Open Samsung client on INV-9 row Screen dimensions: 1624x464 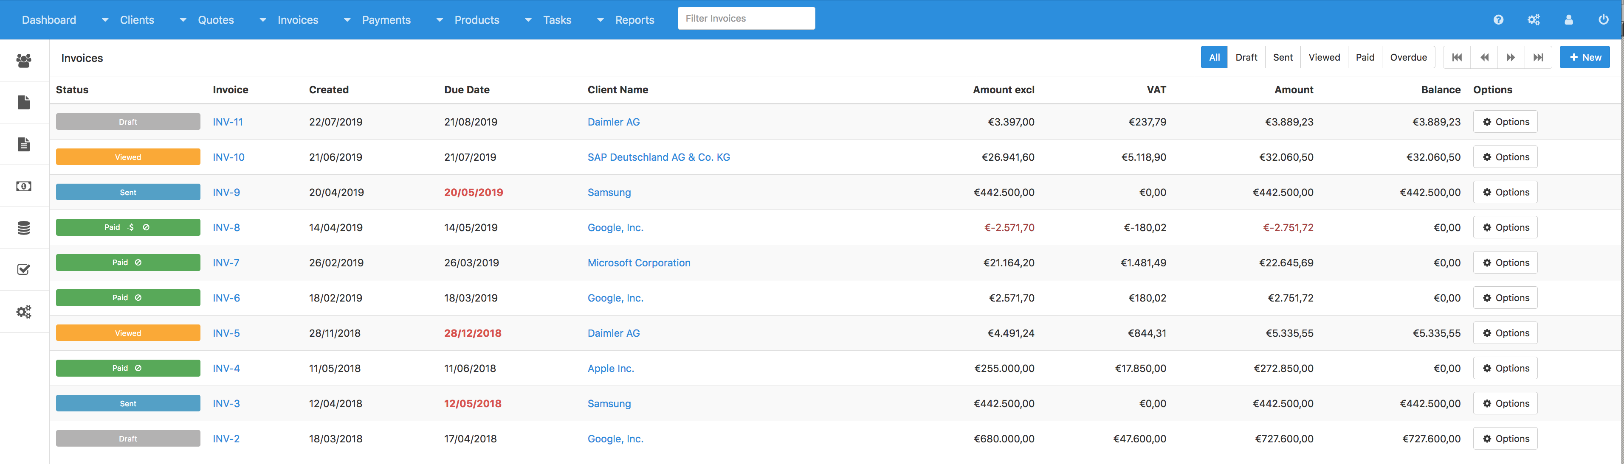click(609, 193)
